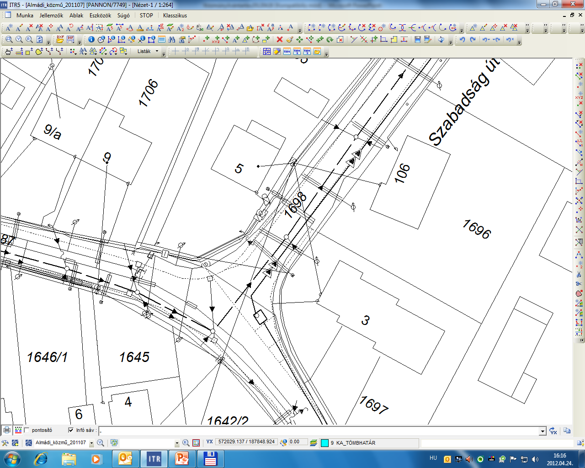Click undo arrow icon
The image size is (585, 468).
click(462, 39)
